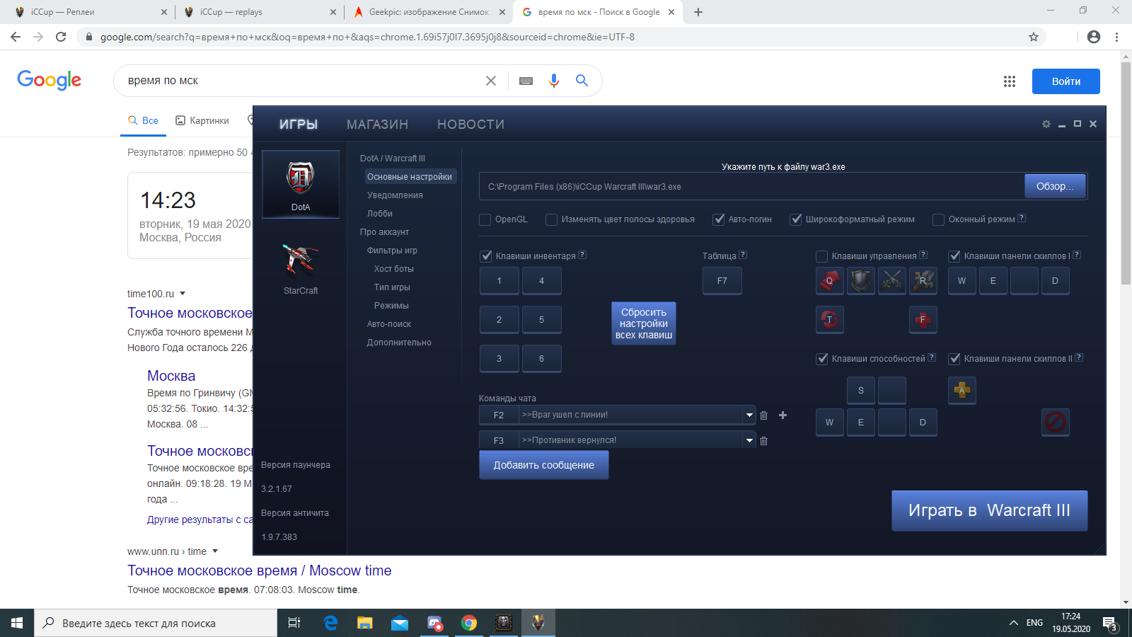Switch to Geekpic browser tab
Screen dimensions: 1132x637
click(429, 12)
